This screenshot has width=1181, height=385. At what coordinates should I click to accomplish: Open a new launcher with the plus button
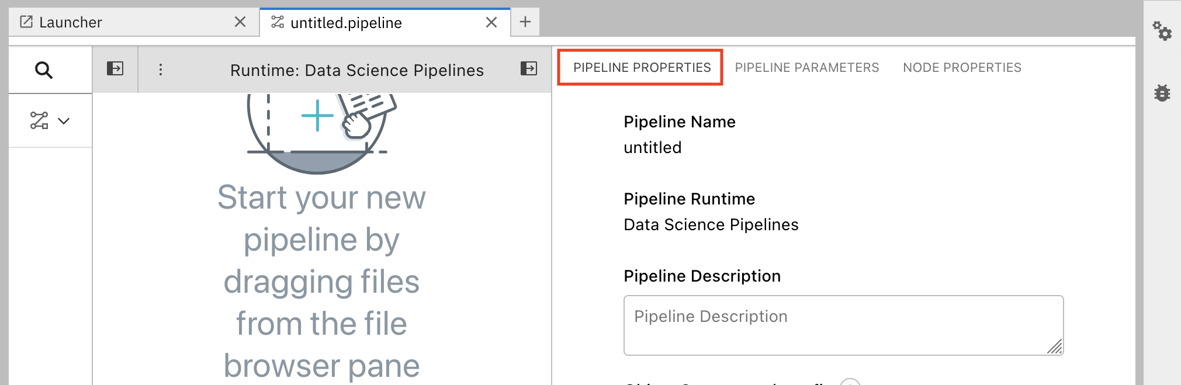pyautogui.click(x=525, y=22)
